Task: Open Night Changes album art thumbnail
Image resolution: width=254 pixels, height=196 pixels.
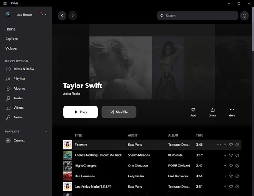Action: tap(68, 165)
